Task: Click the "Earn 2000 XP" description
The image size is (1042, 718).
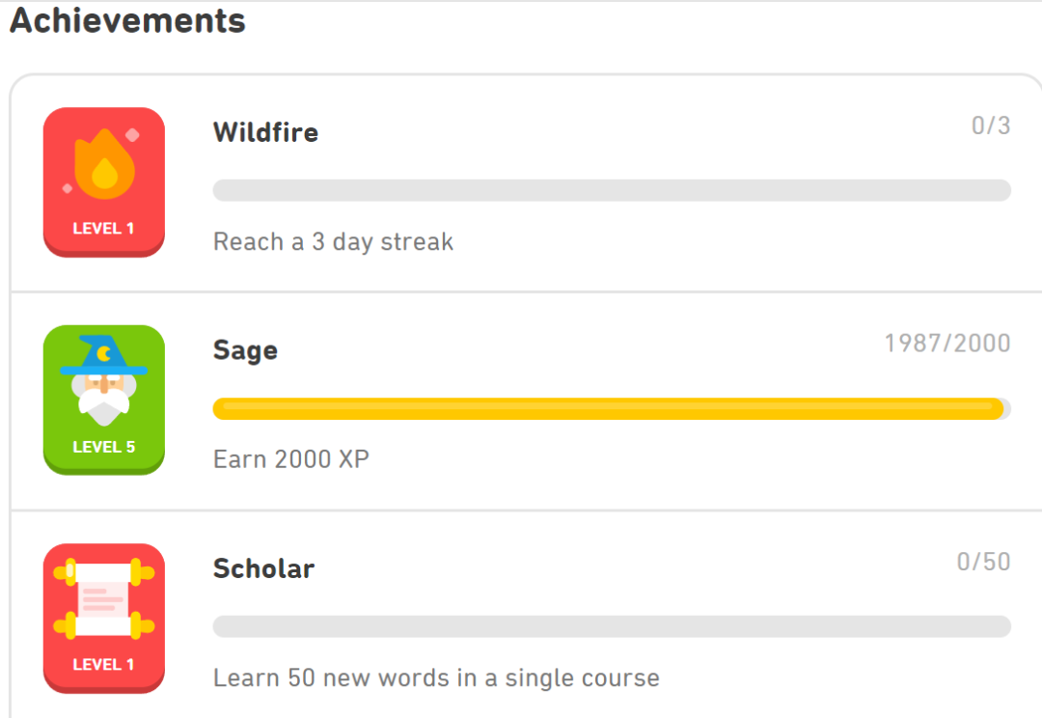Action: pyautogui.click(x=290, y=459)
